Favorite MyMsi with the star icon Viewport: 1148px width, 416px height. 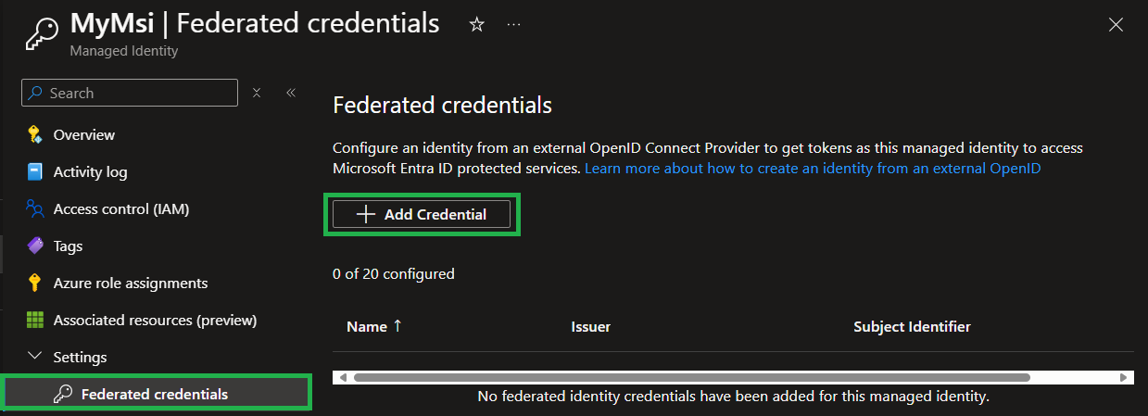click(x=477, y=25)
